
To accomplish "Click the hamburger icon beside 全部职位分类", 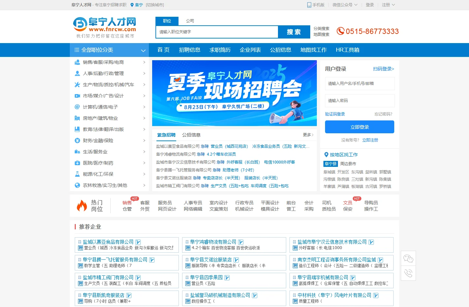I will (x=77, y=50).
